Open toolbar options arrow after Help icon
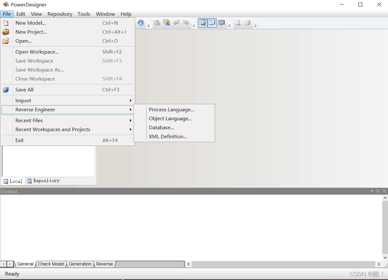 (149, 26)
